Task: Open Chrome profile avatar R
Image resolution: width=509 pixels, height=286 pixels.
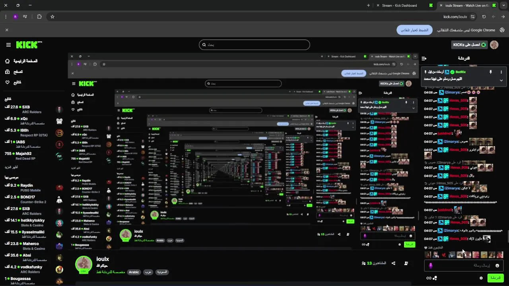Action: [x=15, y=17]
